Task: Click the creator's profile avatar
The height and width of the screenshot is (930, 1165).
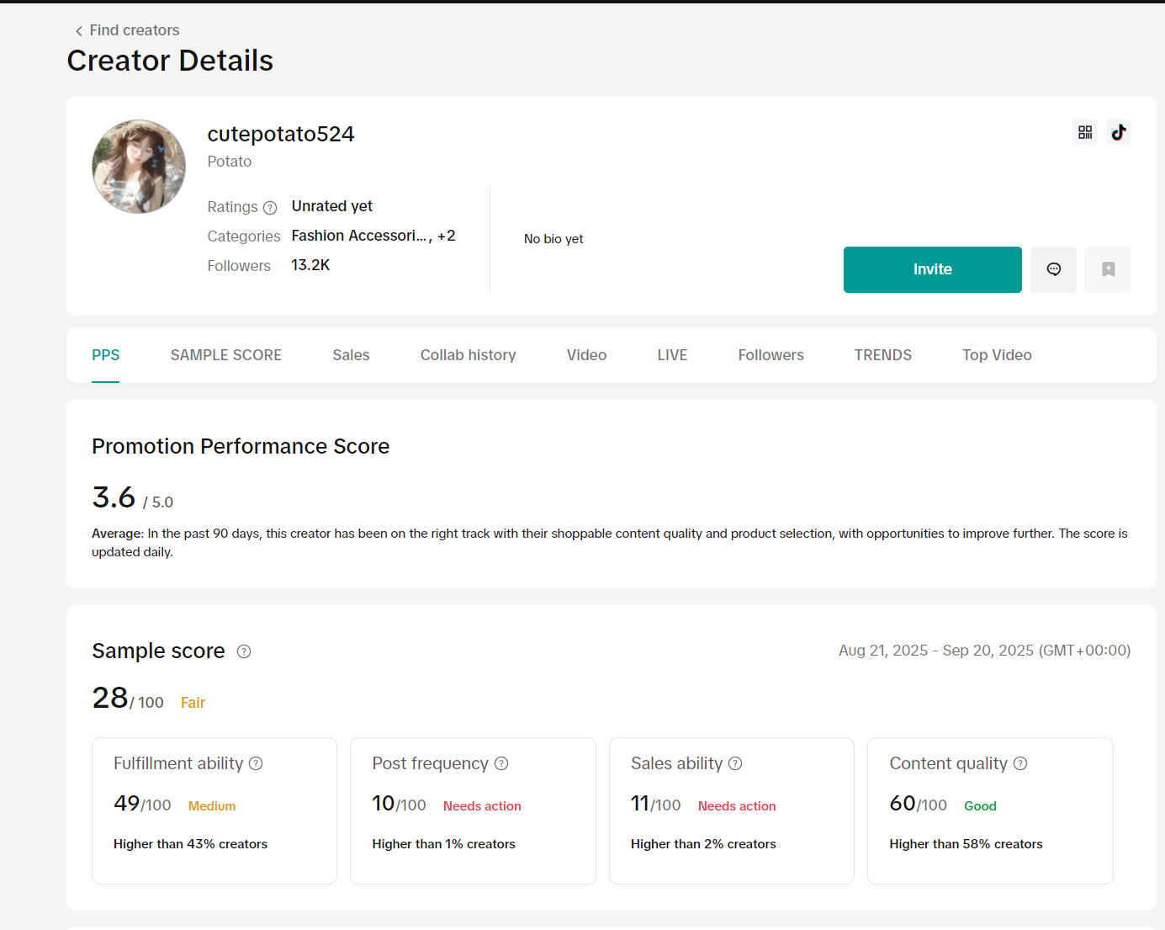Action: coord(139,167)
